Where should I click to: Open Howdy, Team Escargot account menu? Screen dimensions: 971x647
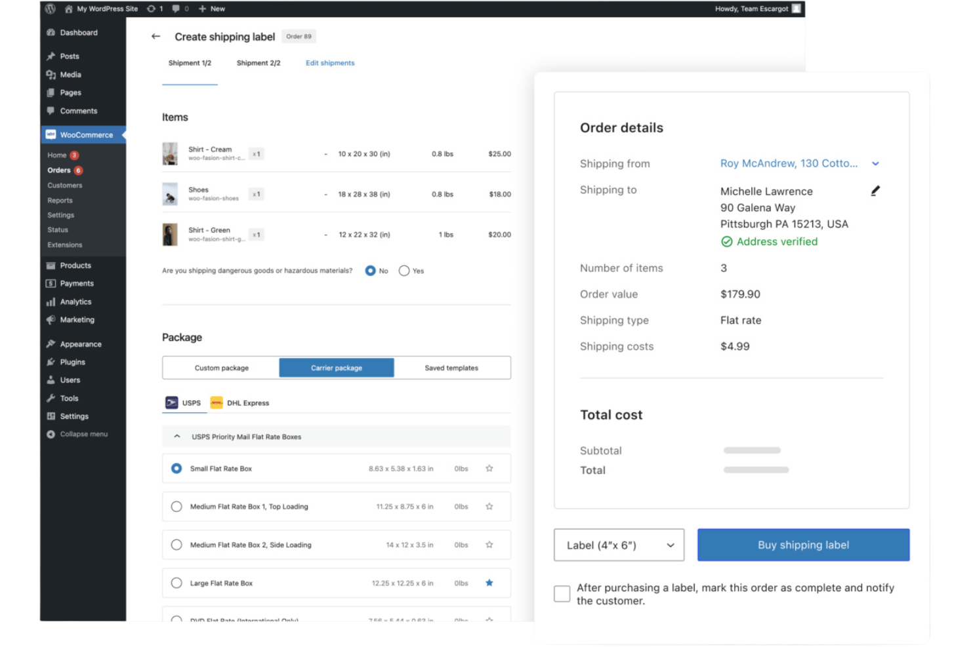click(758, 9)
